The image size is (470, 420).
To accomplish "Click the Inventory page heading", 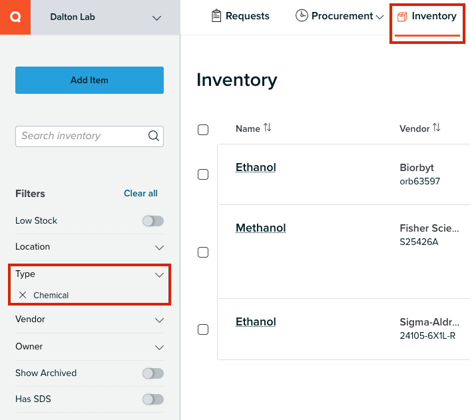I will (237, 80).
